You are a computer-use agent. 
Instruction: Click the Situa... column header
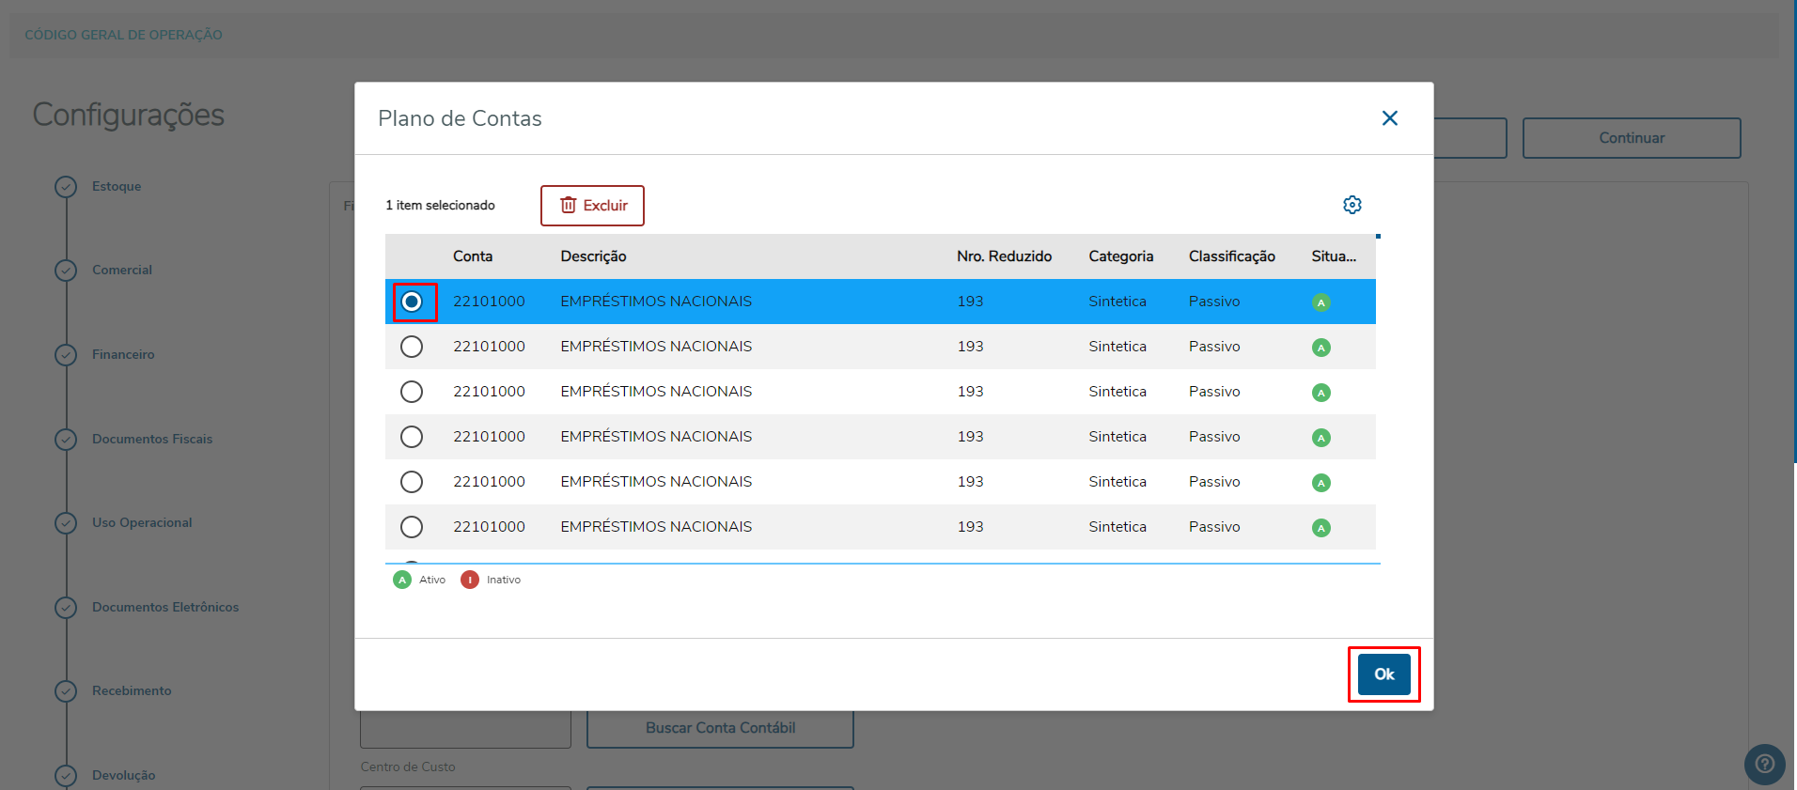1334,256
